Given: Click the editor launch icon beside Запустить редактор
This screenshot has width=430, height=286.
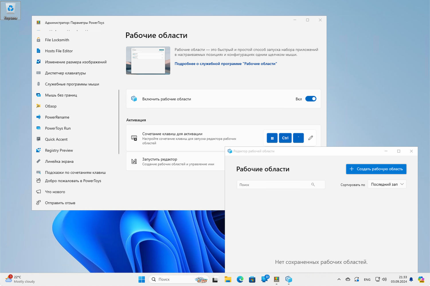Looking at the screenshot, I should click(x=134, y=161).
